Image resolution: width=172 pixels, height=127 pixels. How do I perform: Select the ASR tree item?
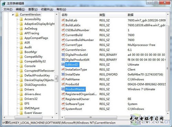pos(27,42)
